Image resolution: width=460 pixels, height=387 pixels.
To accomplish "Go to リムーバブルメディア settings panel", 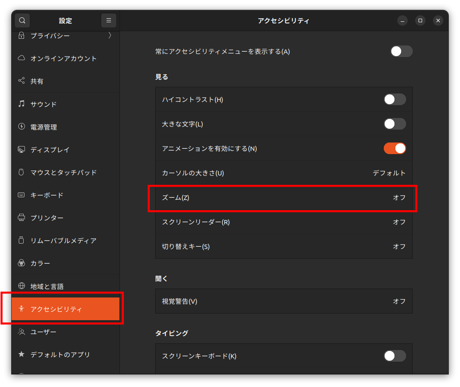I will pyautogui.click(x=66, y=240).
